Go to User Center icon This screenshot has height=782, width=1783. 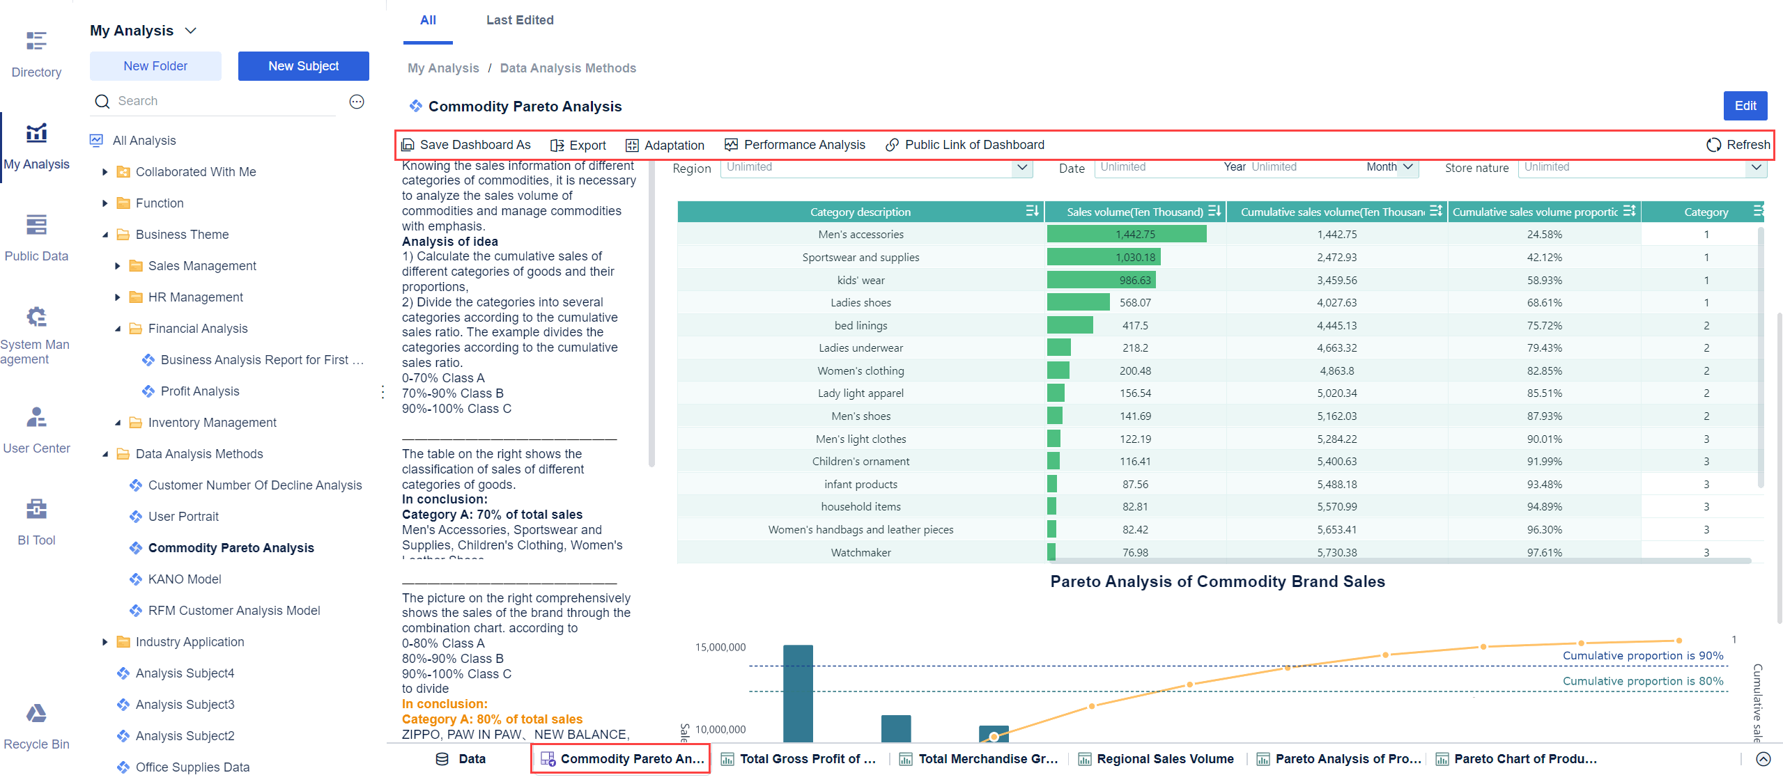[36, 417]
